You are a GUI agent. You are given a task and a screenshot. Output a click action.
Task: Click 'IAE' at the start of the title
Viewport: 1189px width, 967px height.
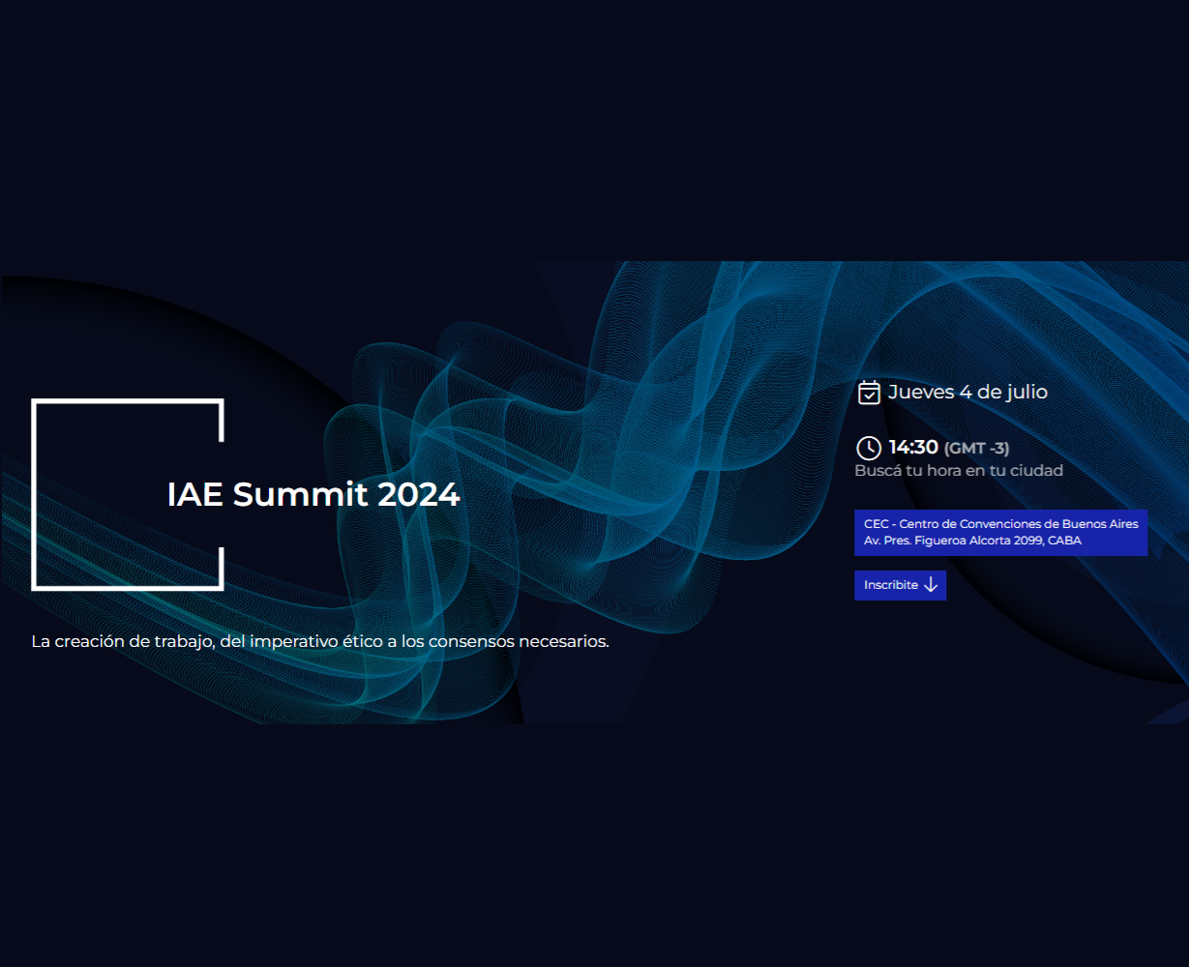coord(195,494)
